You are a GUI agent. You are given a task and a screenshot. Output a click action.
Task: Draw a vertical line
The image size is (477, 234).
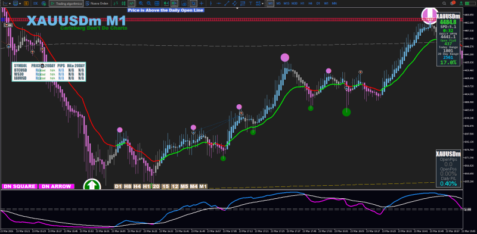[210, 4]
